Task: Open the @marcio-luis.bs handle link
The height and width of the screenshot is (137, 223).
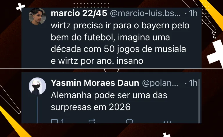Action: pyautogui.click(x=145, y=14)
